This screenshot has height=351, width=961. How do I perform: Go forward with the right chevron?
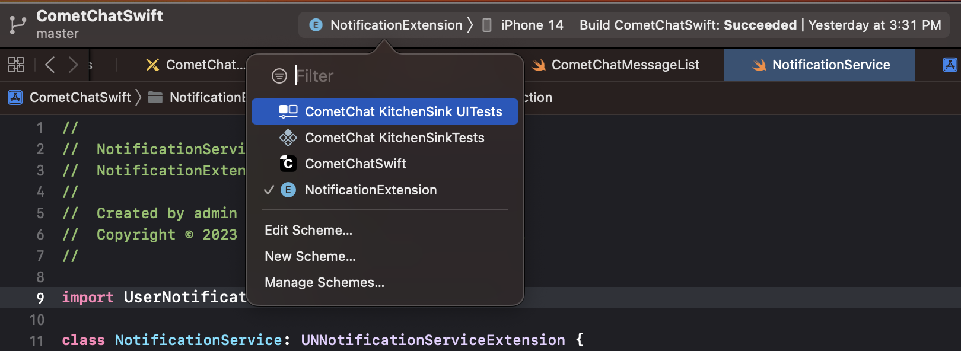point(72,65)
